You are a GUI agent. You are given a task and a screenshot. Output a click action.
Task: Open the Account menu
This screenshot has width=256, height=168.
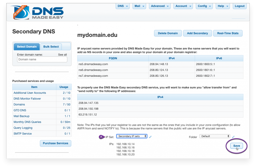coord(183,6)
